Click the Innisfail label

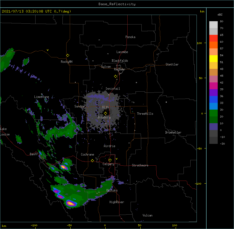tap(113, 89)
